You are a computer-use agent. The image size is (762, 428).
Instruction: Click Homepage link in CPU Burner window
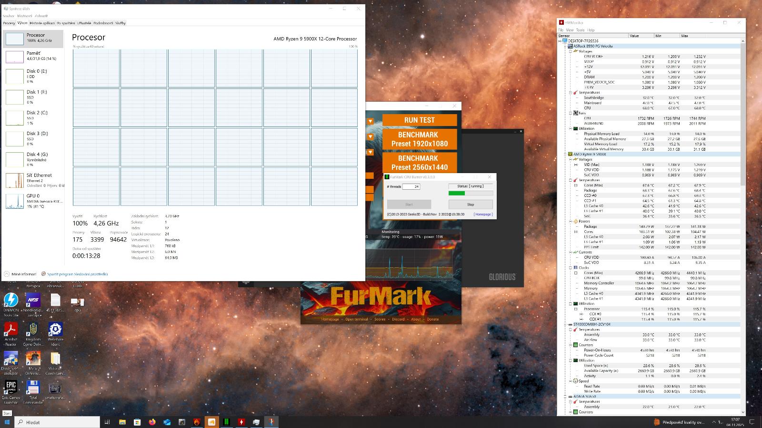tap(483, 214)
